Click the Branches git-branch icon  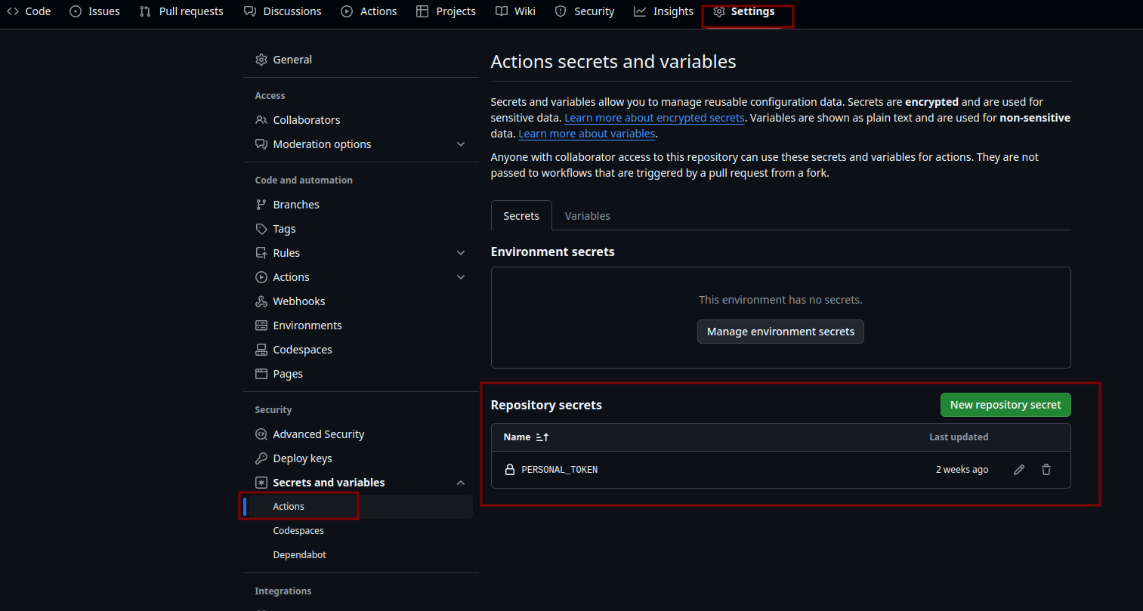coord(261,205)
